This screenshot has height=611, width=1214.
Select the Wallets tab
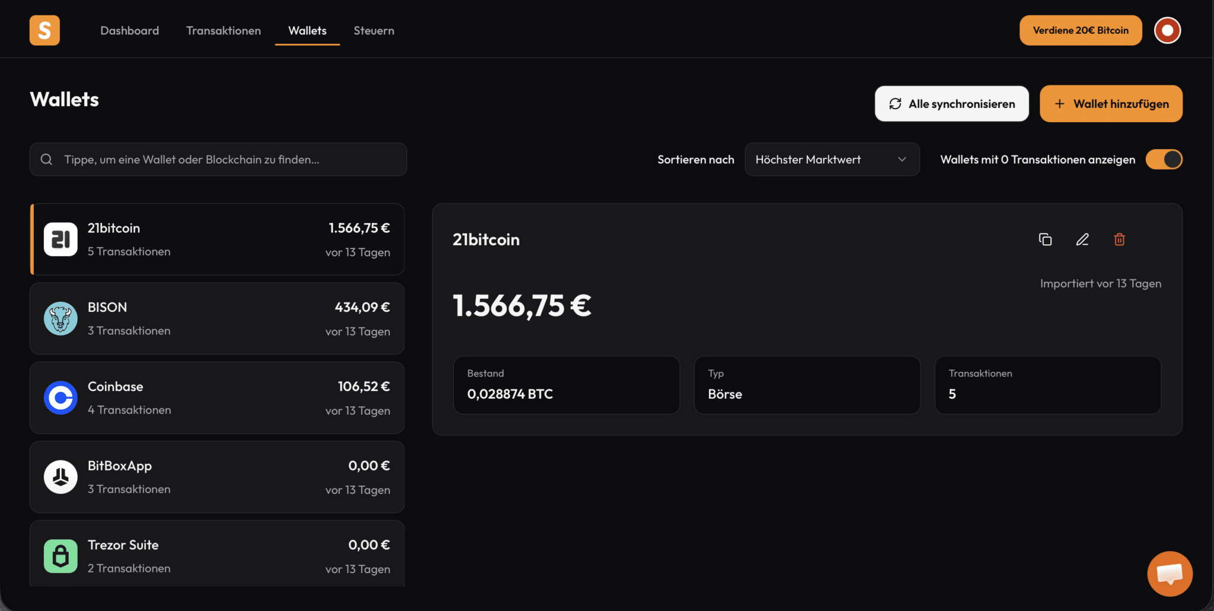pyautogui.click(x=307, y=30)
